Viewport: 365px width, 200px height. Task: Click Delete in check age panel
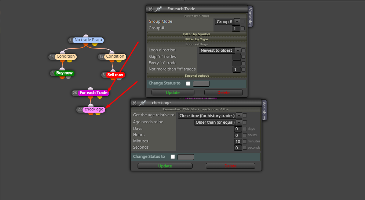click(x=230, y=166)
